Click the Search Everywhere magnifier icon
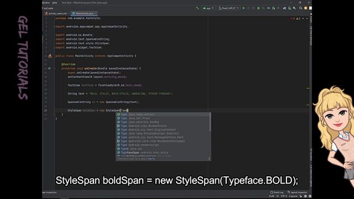 click(x=301, y=8)
